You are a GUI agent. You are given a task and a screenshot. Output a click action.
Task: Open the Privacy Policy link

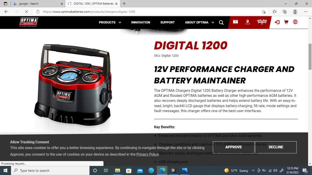tap(147, 154)
